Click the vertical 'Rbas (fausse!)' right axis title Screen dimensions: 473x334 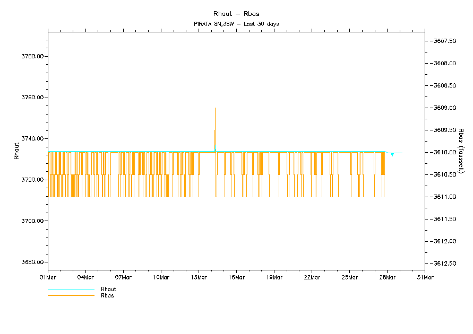point(462,151)
